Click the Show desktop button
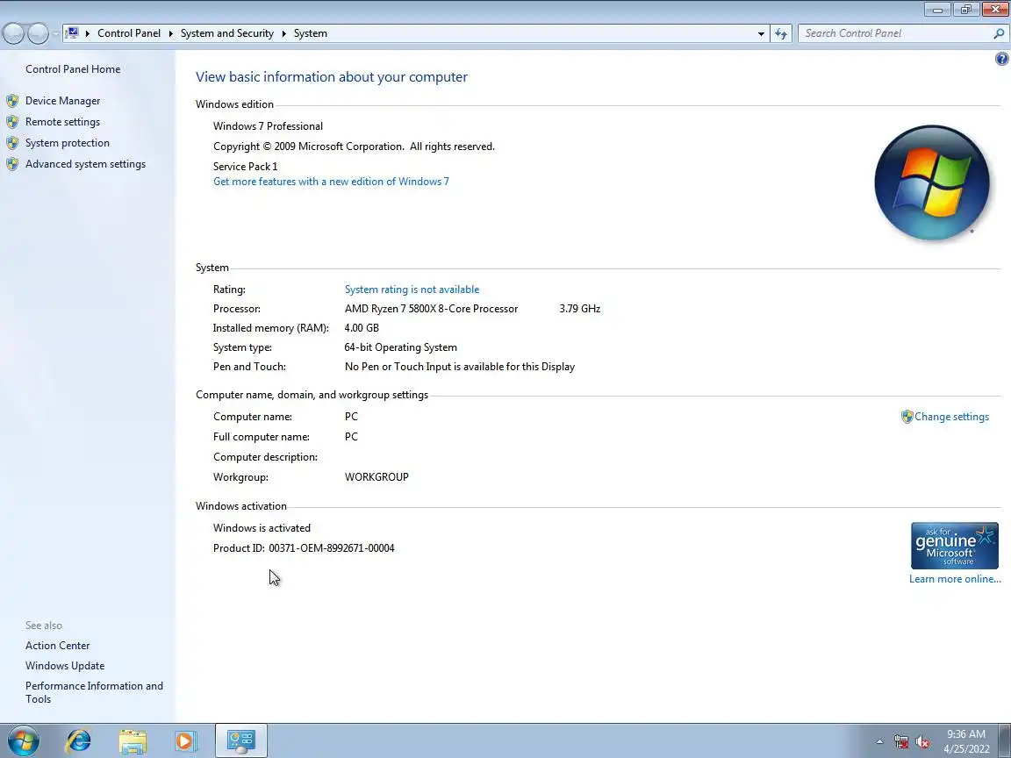The width and height of the screenshot is (1011, 758). click(1005, 740)
